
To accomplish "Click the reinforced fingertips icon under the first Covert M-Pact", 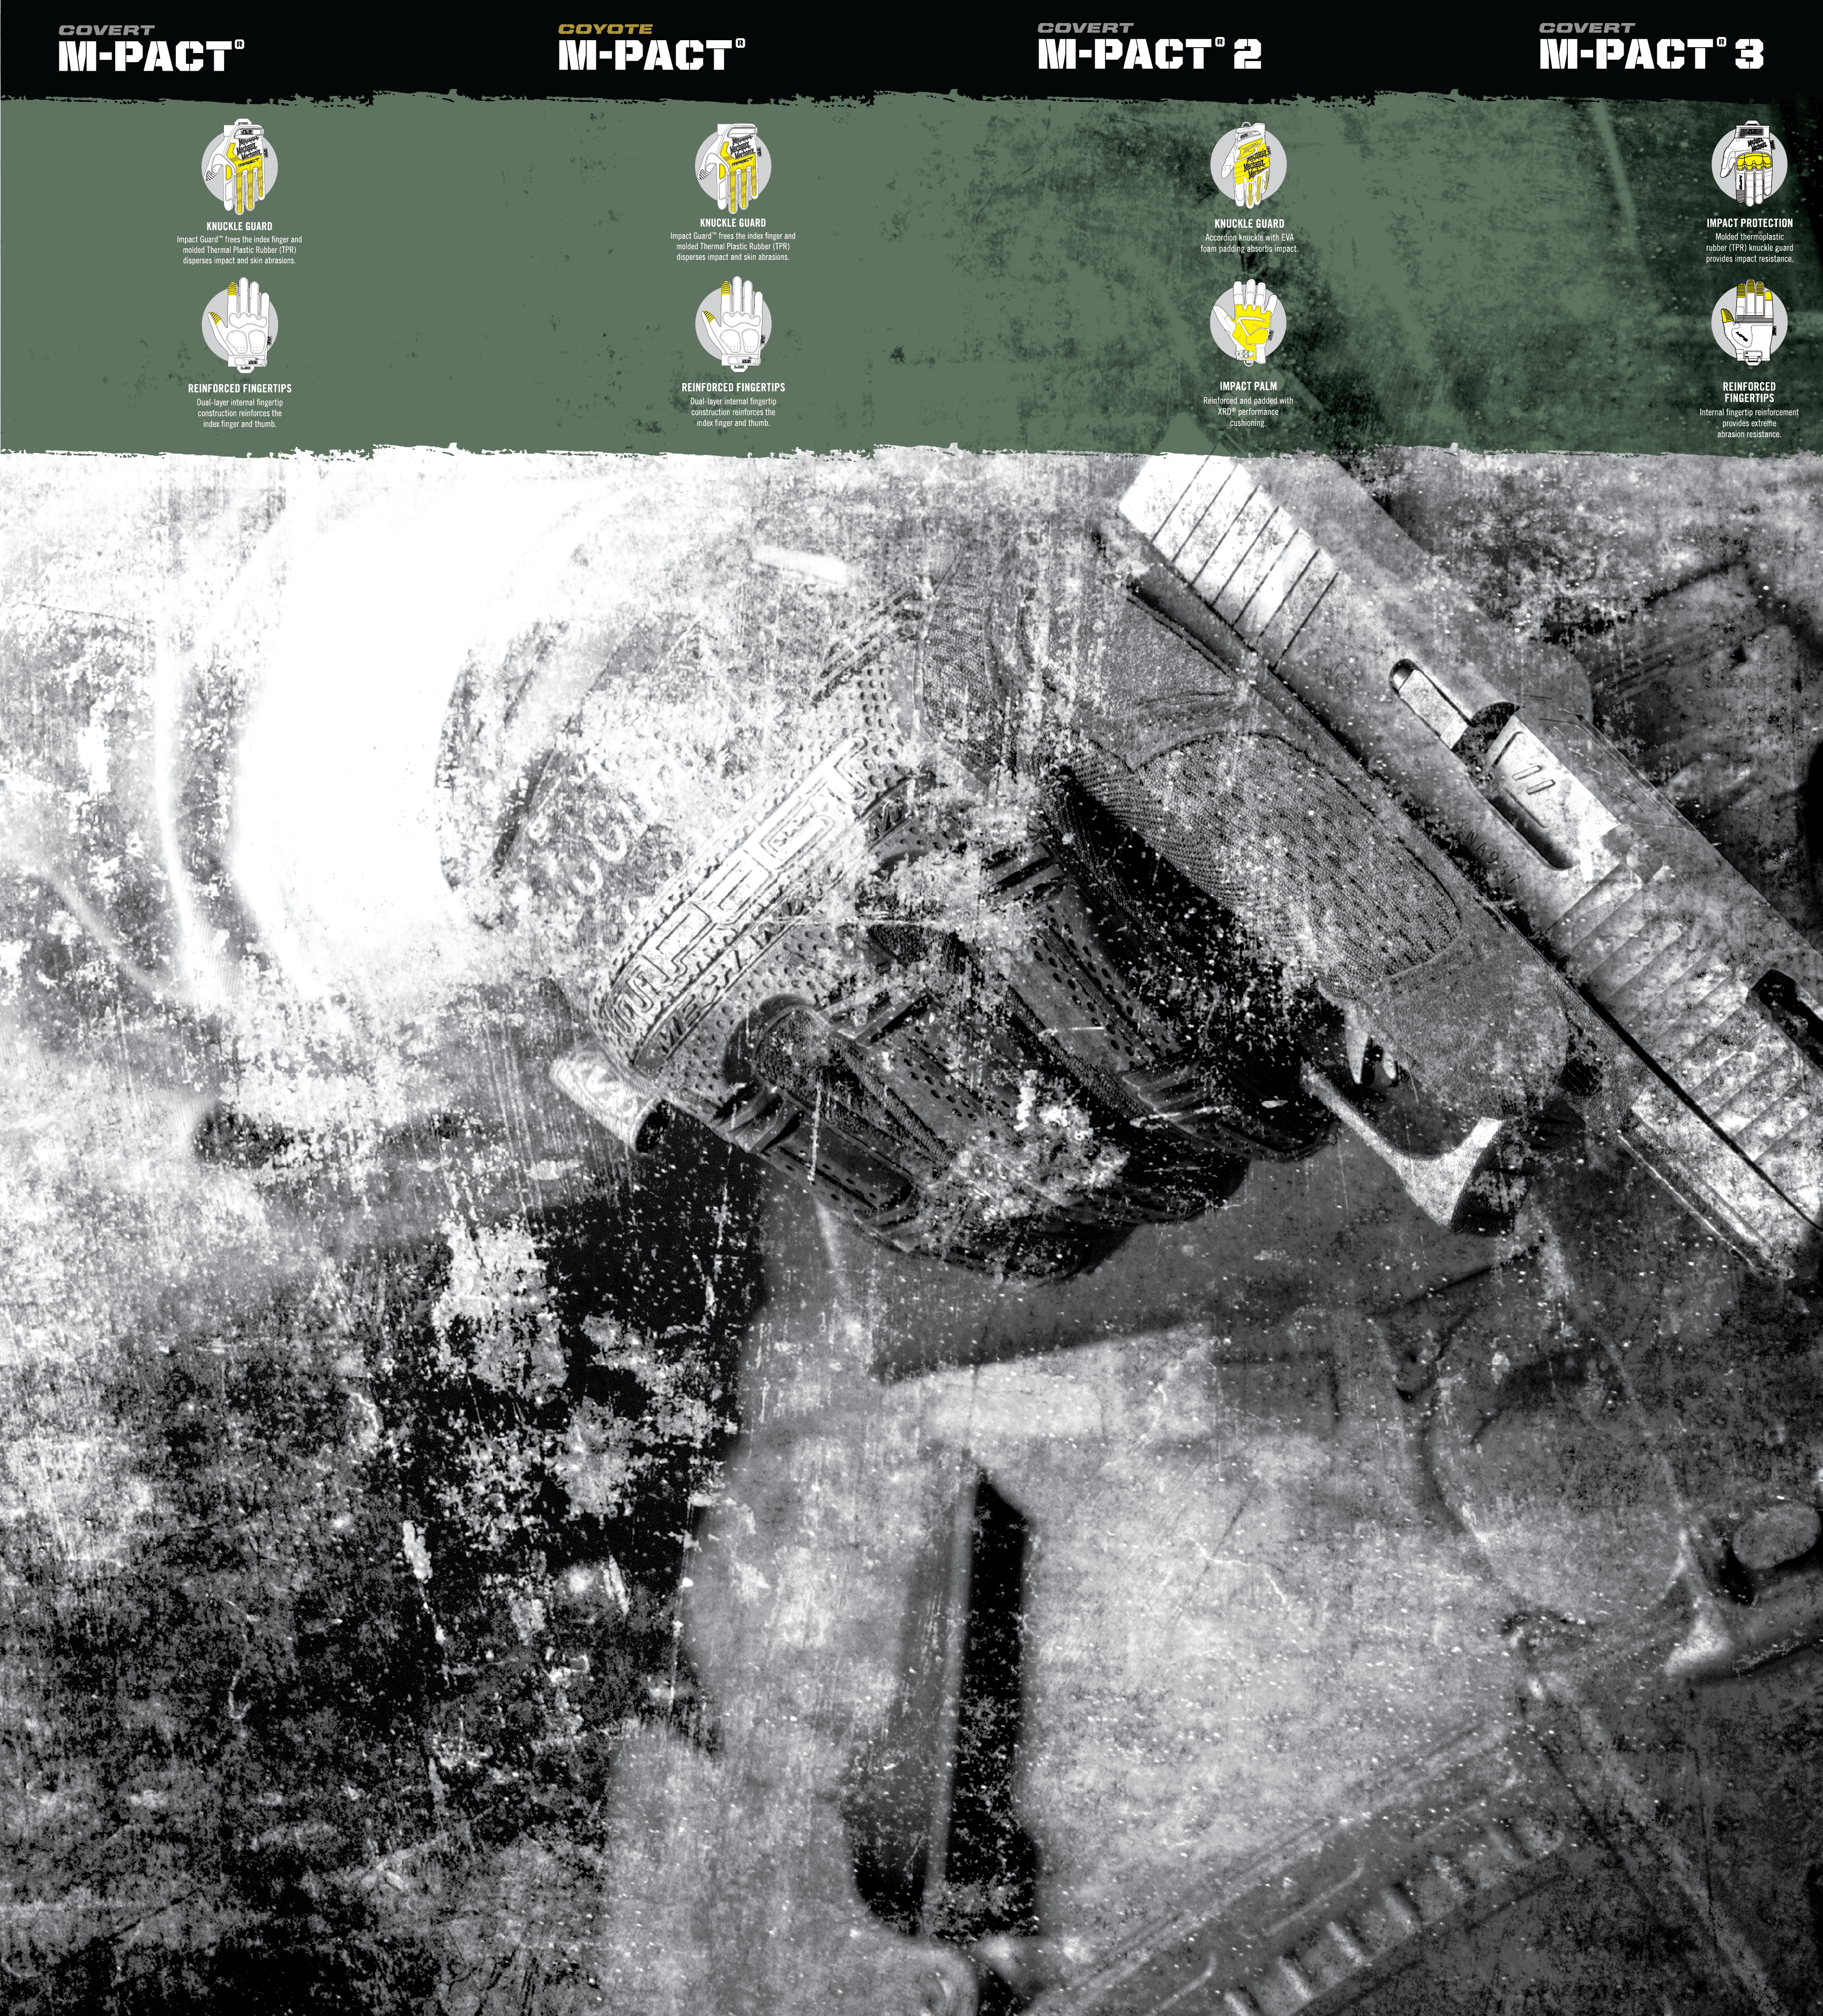I will (x=239, y=324).
